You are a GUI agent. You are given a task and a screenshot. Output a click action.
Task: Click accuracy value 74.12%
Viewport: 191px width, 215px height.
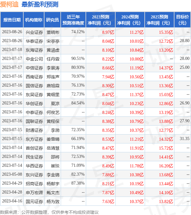pyautogui.click(x=78, y=32)
